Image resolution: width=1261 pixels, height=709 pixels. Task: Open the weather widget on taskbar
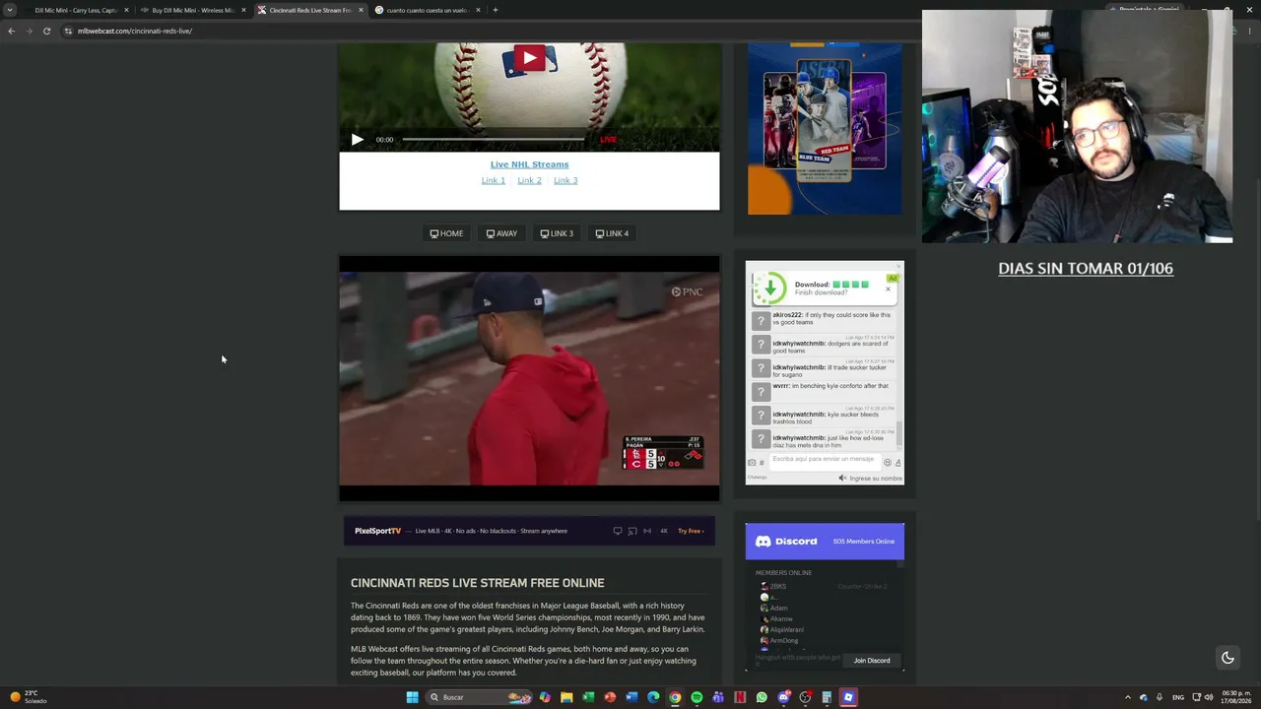28,697
